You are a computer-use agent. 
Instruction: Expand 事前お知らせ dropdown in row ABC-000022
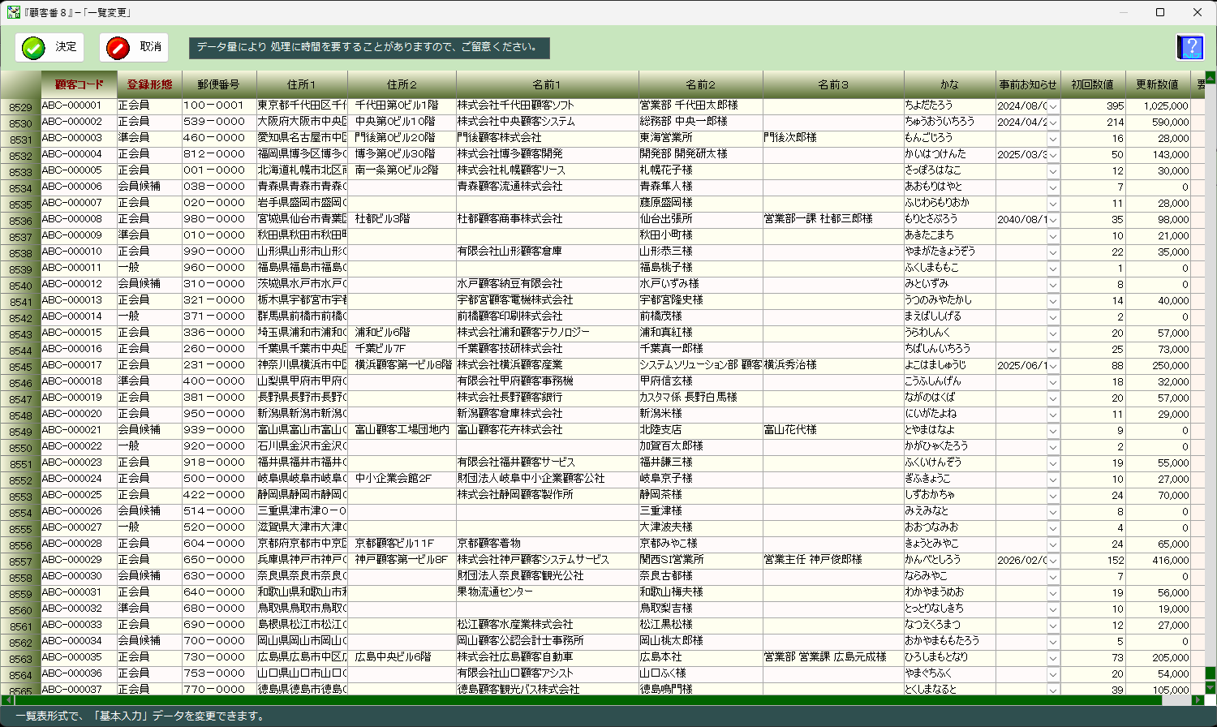tap(1053, 447)
